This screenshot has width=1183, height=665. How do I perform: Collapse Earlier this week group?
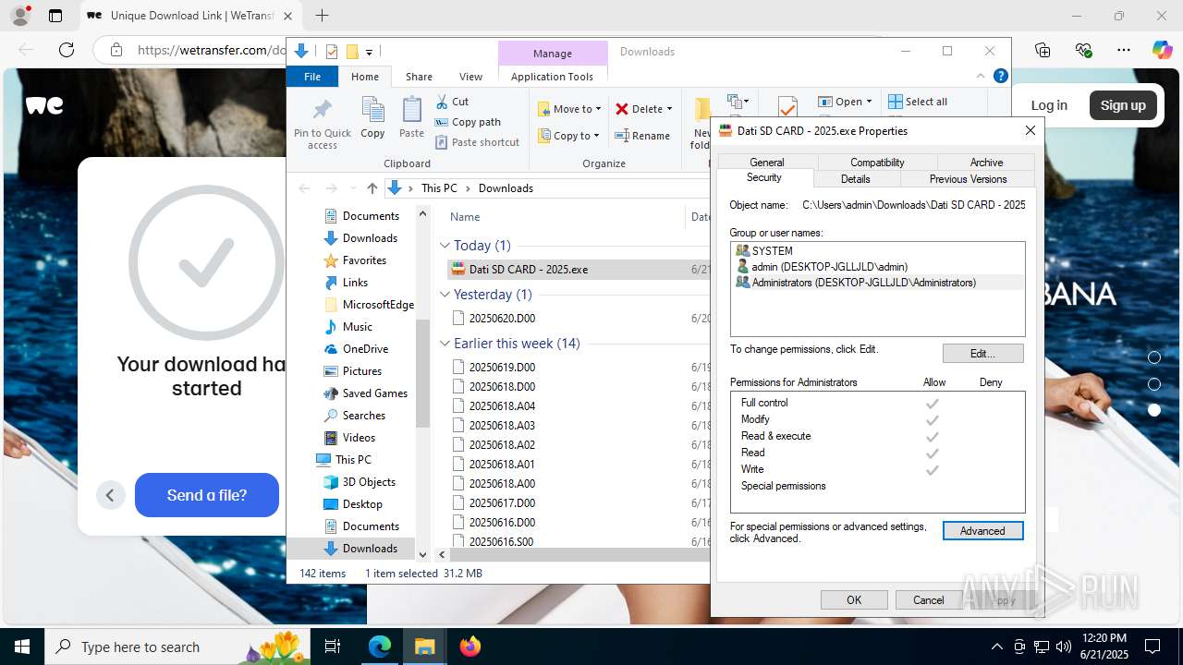click(445, 344)
